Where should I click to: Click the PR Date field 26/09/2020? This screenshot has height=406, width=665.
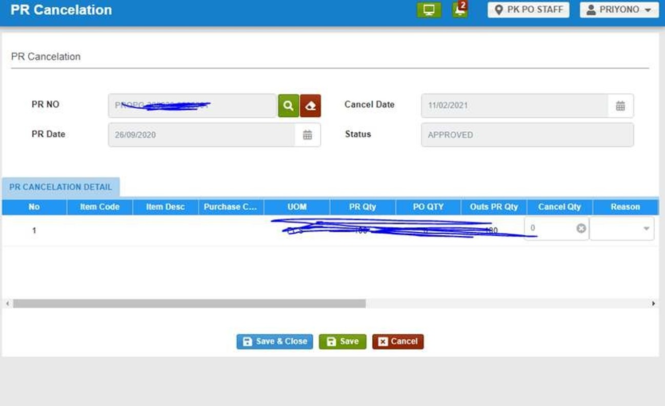coord(201,135)
